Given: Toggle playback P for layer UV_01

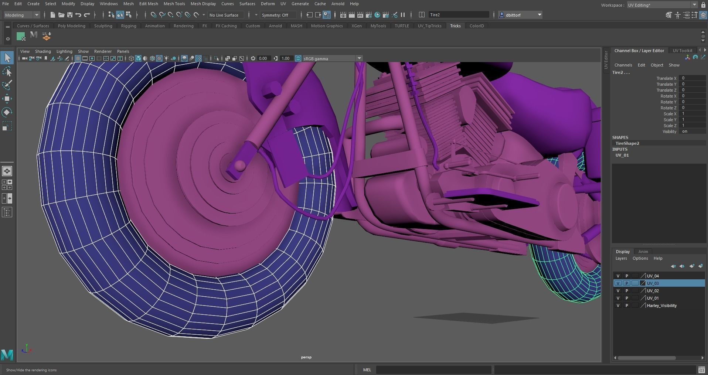Looking at the screenshot, I should (x=627, y=298).
